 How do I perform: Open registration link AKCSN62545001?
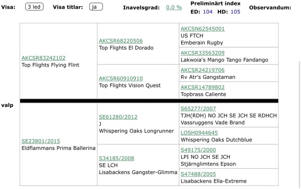click(202, 29)
